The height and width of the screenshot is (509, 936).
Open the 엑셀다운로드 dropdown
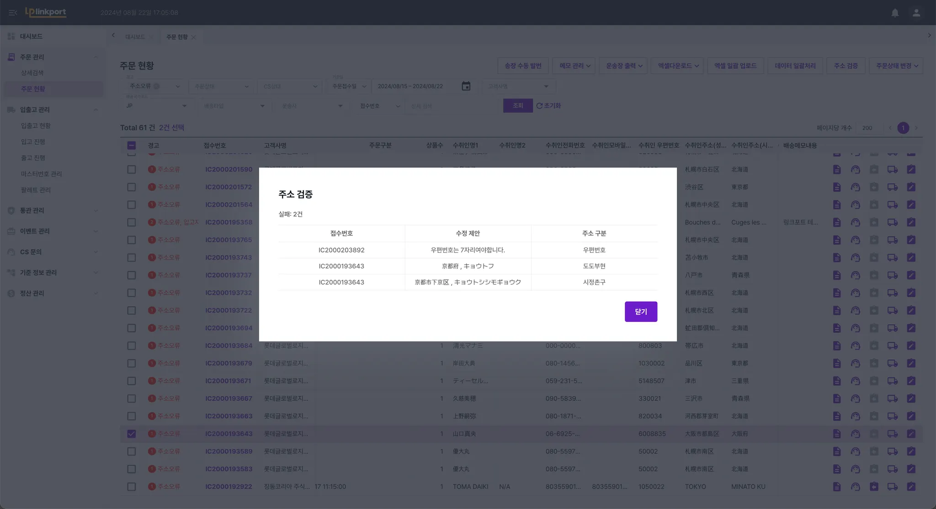(678, 66)
